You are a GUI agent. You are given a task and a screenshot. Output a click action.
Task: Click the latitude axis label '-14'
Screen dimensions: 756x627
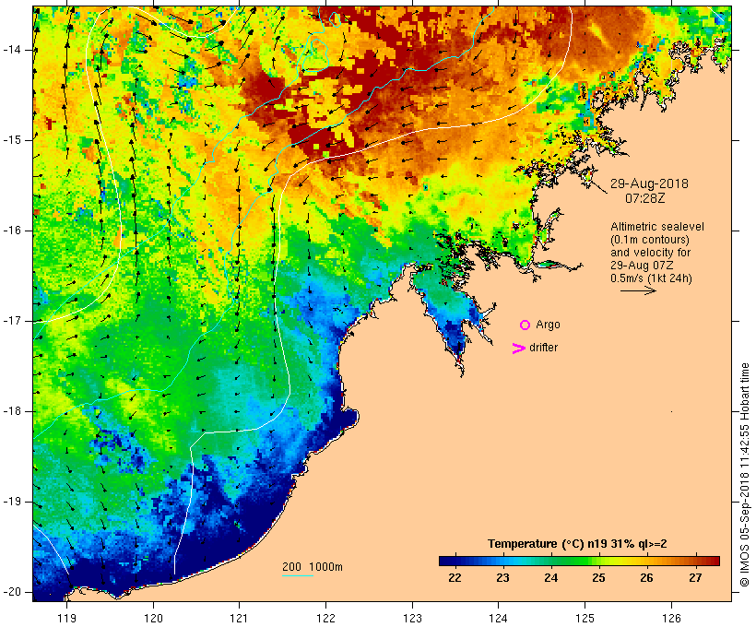coord(13,50)
